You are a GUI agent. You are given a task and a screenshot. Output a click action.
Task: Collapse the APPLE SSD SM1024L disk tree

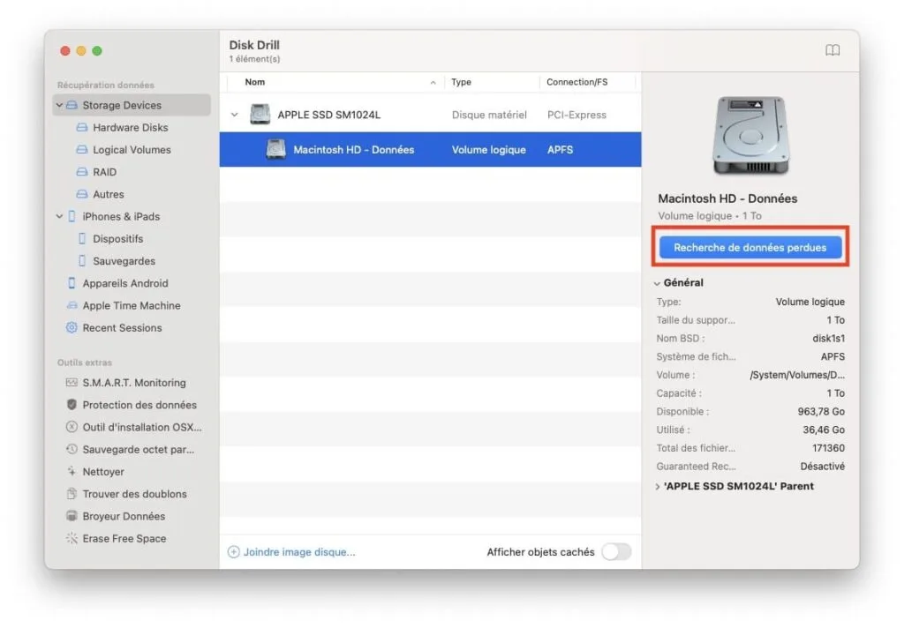(234, 114)
